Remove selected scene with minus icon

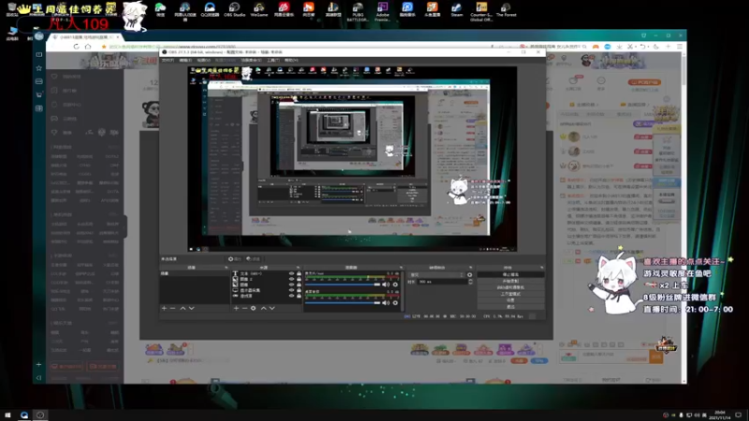(x=172, y=309)
